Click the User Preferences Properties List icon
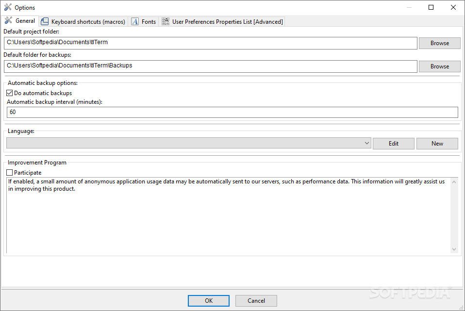This screenshot has height=311, width=465. point(166,21)
